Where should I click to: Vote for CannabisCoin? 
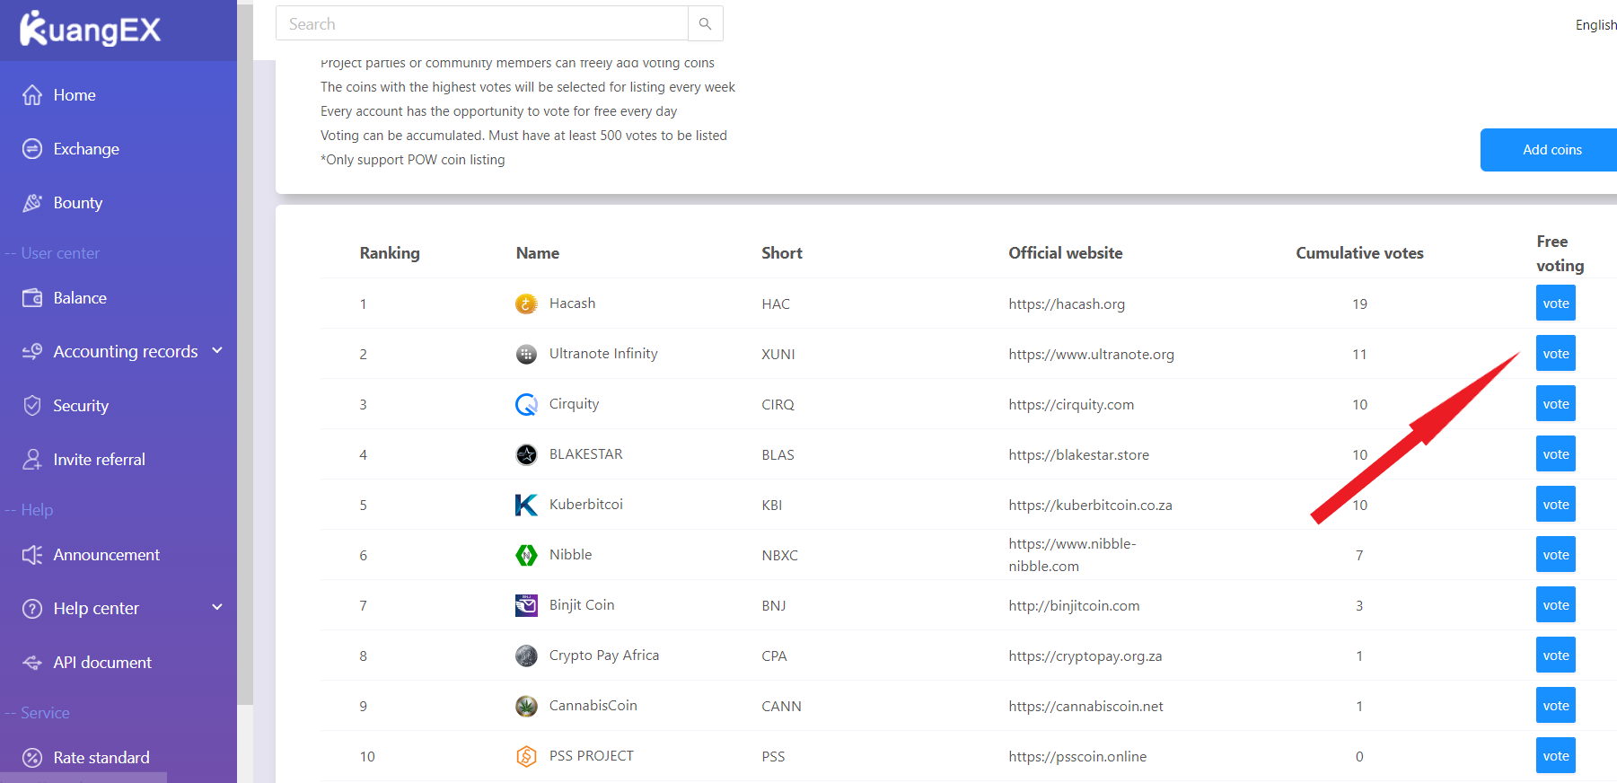click(1556, 706)
